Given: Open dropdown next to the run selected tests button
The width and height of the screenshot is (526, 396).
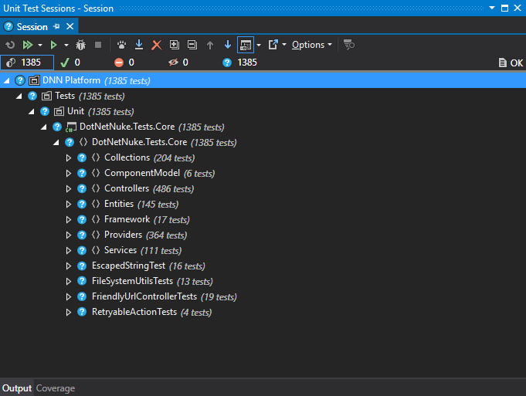Looking at the screenshot, I should [x=66, y=45].
